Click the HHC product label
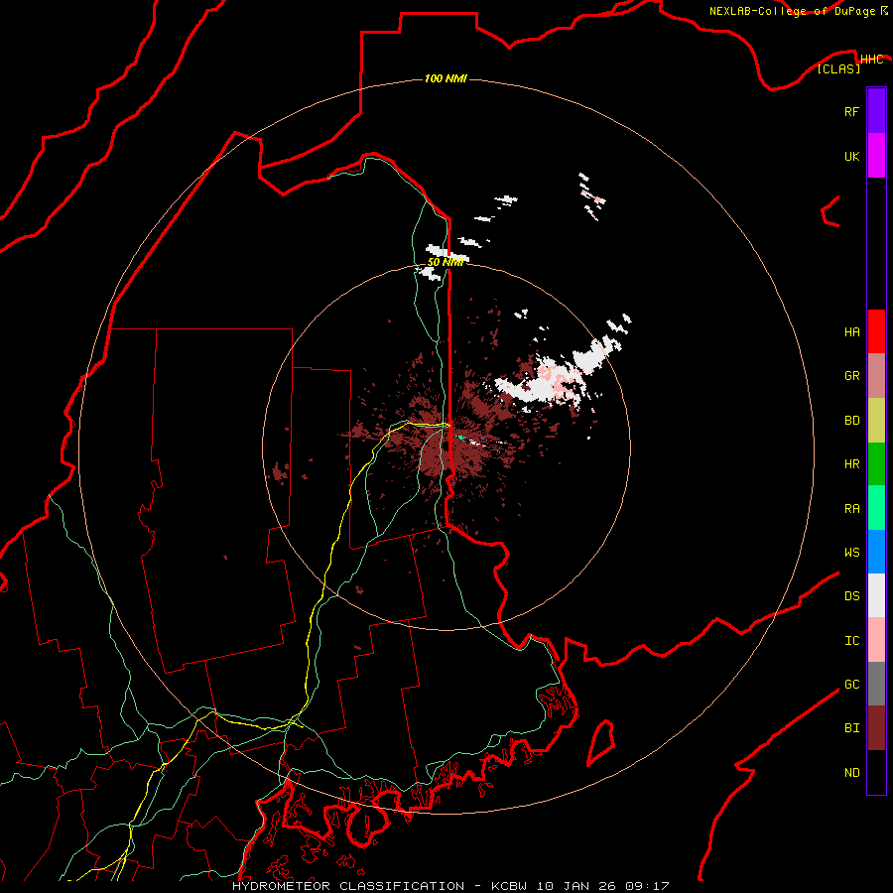The height and width of the screenshot is (893, 893). coord(871,60)
